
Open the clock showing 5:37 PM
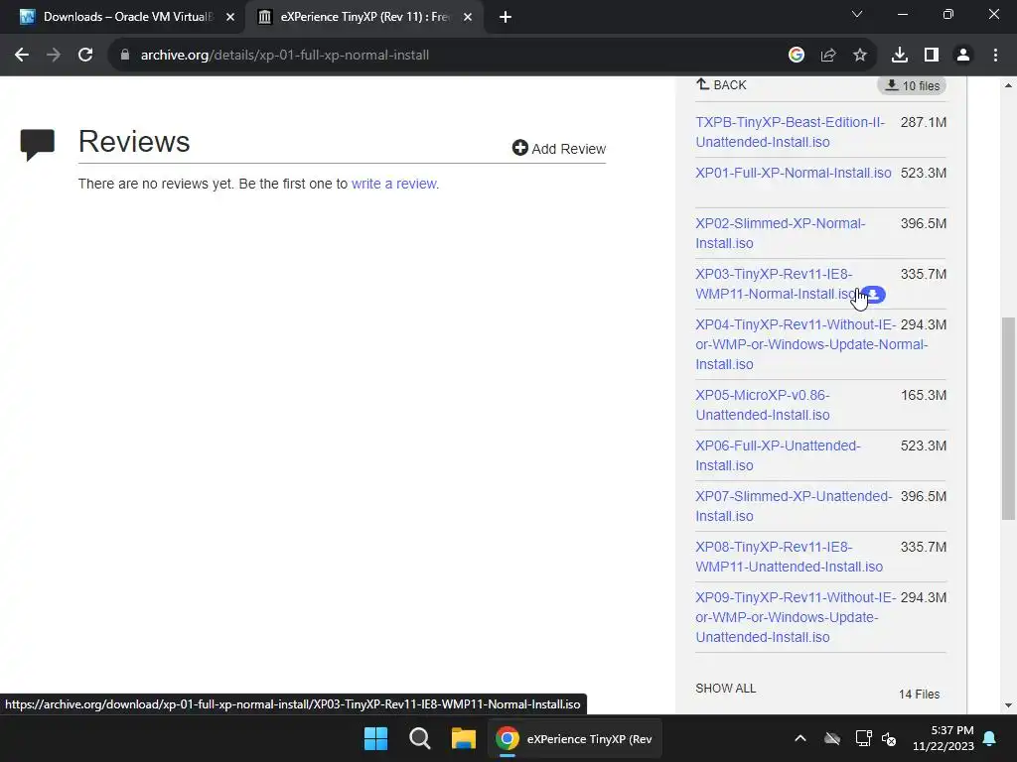(x=944, y=738)
